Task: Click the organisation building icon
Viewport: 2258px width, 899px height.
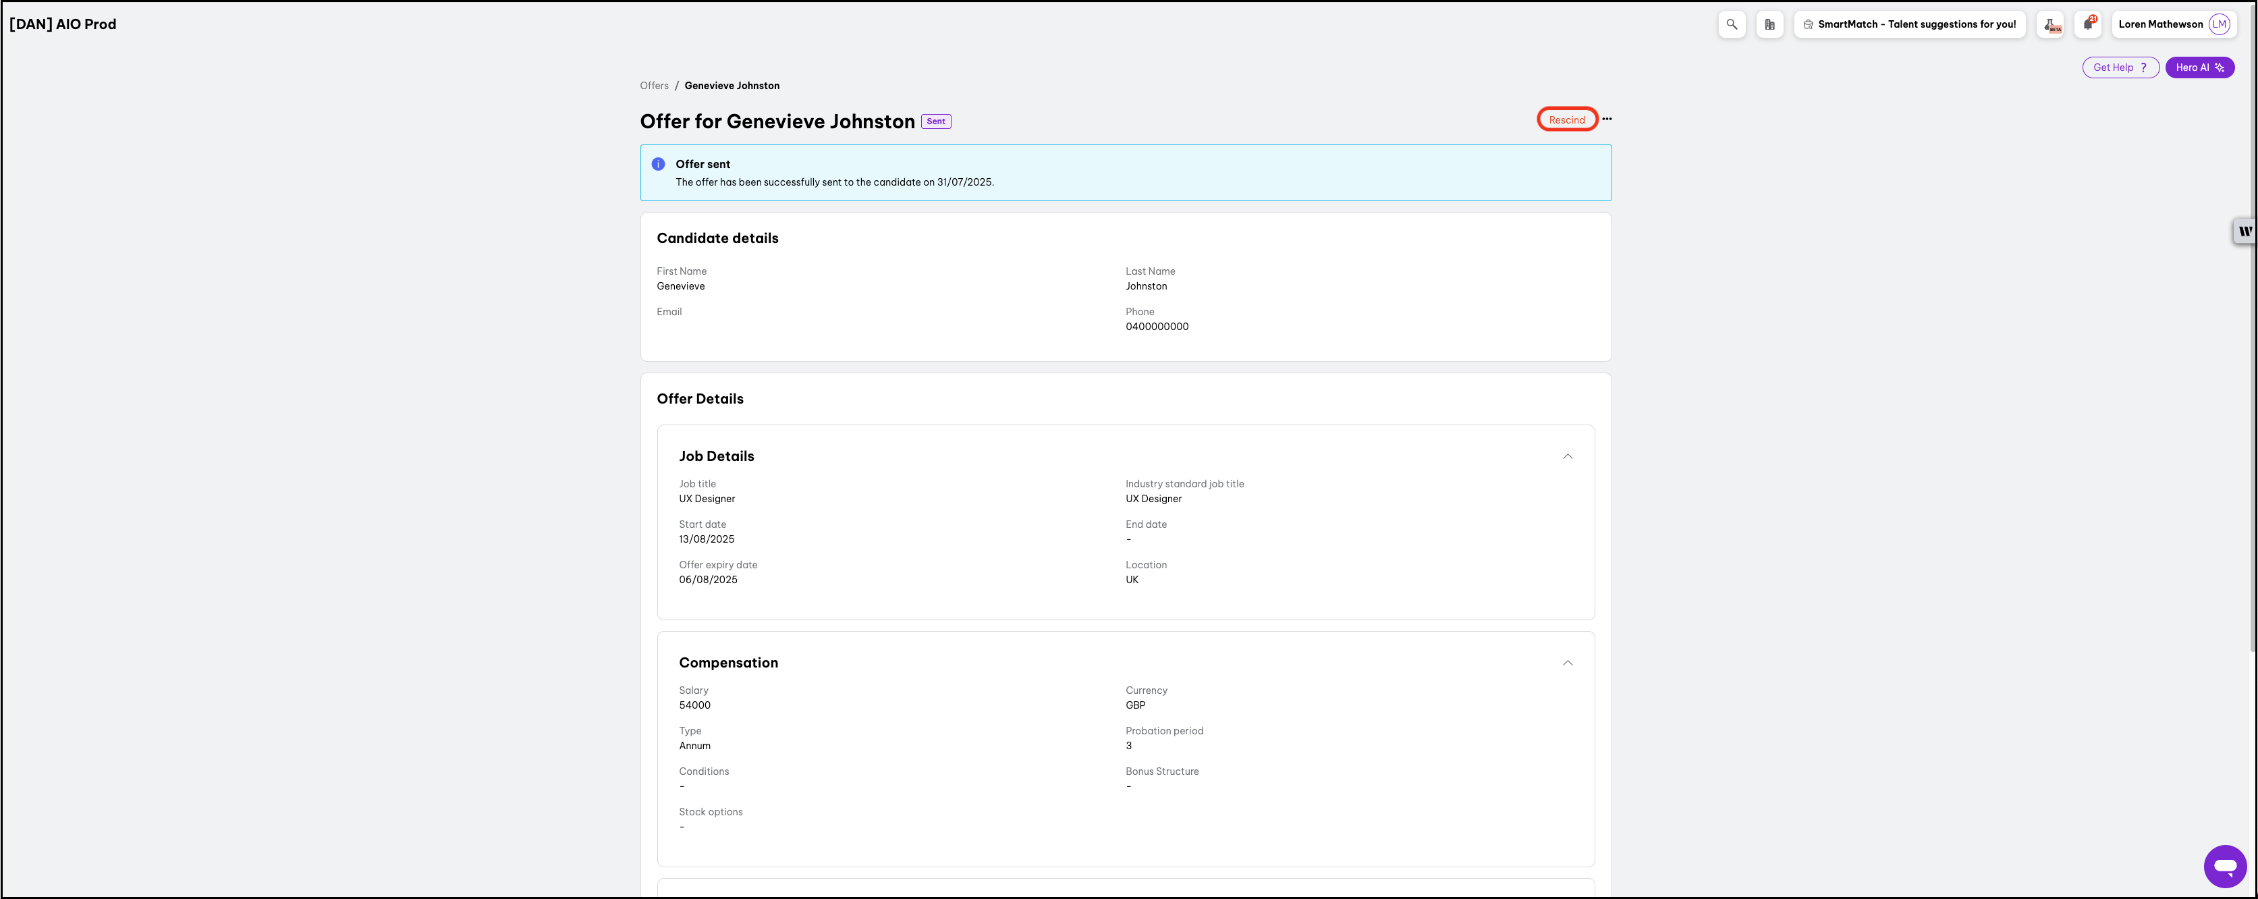Action: [1769, 24]
